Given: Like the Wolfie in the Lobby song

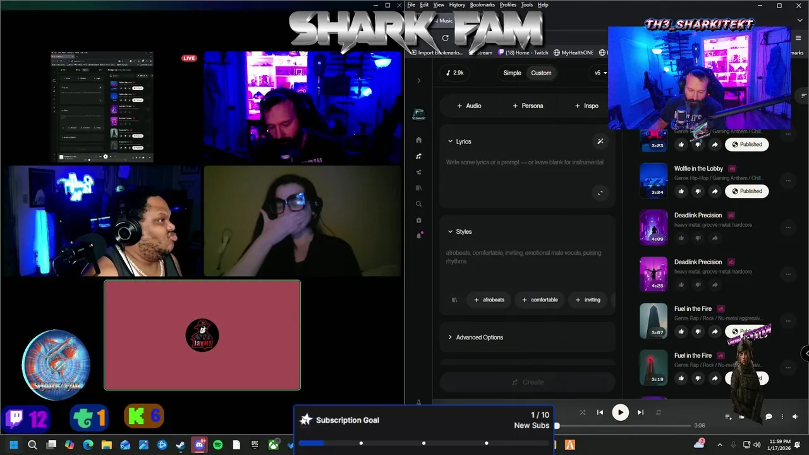Looking at the screenshot, I should coord(681,191).
